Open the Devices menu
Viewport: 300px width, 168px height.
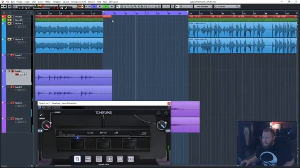(66, 2)
